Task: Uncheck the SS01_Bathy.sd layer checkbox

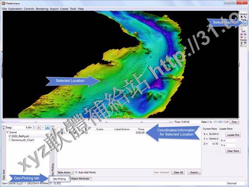Action: [x=10, y=136]
